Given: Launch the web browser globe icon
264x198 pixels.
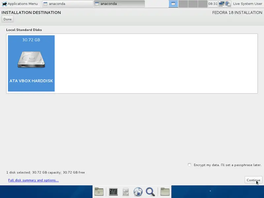Looking at the screenshot, I should [x=138, y=192].
